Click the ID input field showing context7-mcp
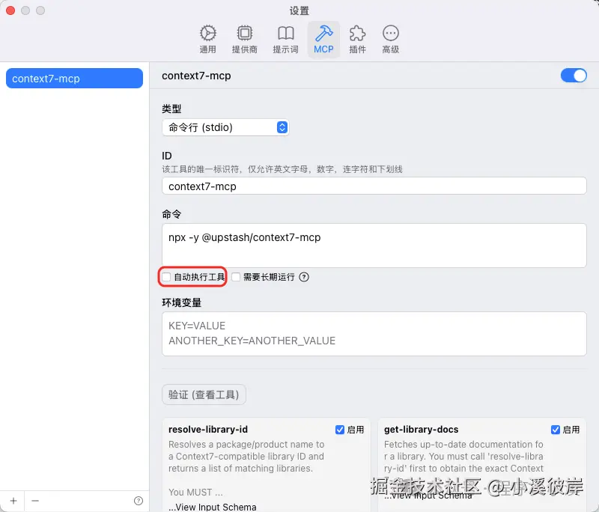 click(374, 186)
